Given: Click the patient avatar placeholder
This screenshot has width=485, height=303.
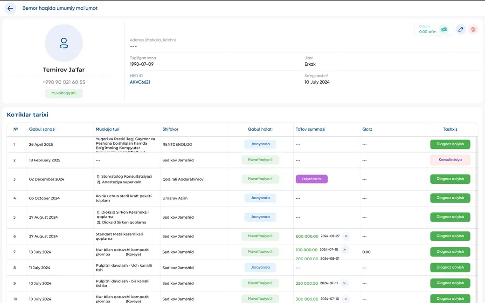Looking at the screenshot, I should 64,43.
